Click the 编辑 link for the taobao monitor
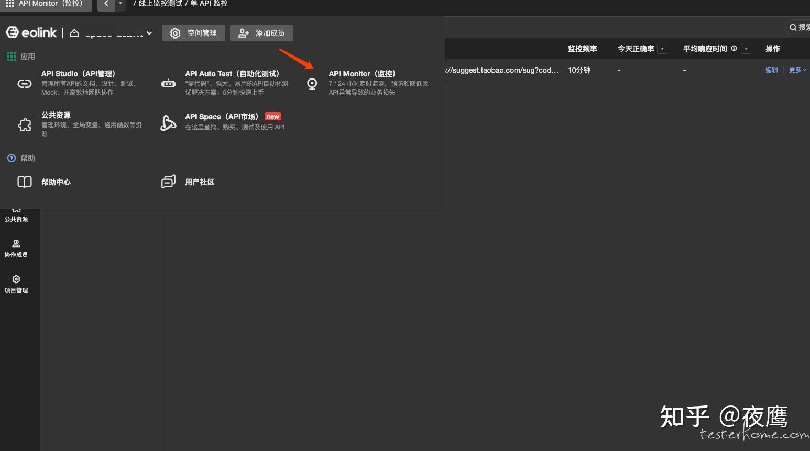 coord(771,70)
